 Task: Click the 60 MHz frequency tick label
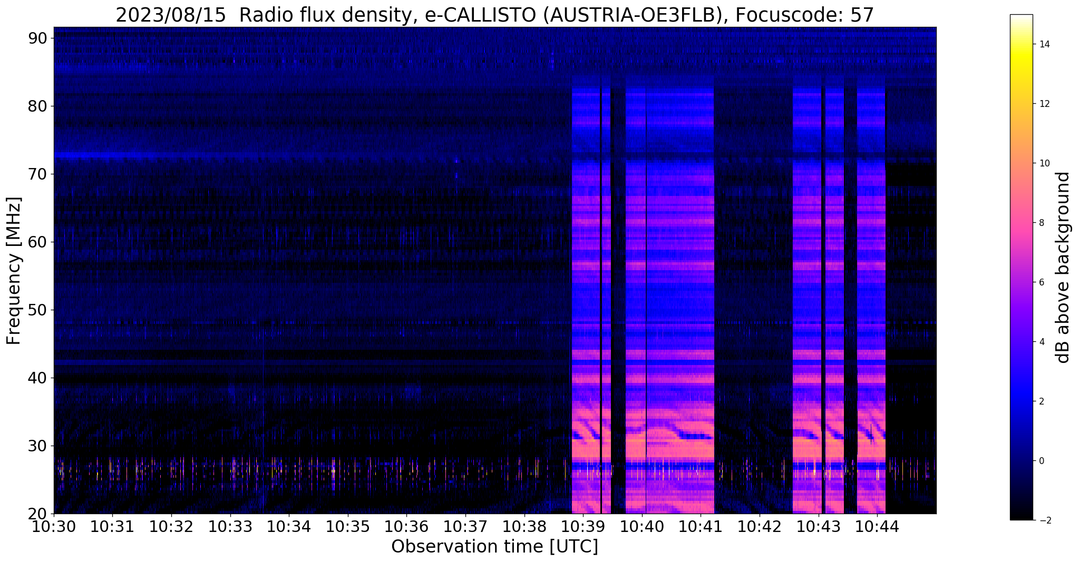38,242
